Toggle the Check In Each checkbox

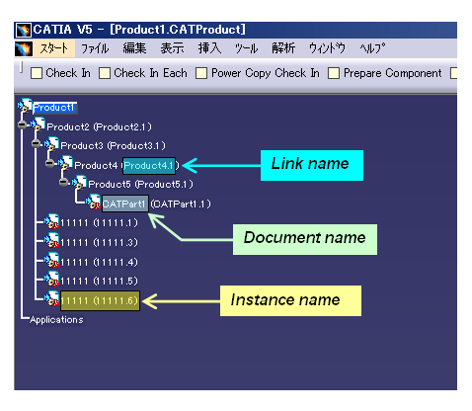click(x=105, y=73)
